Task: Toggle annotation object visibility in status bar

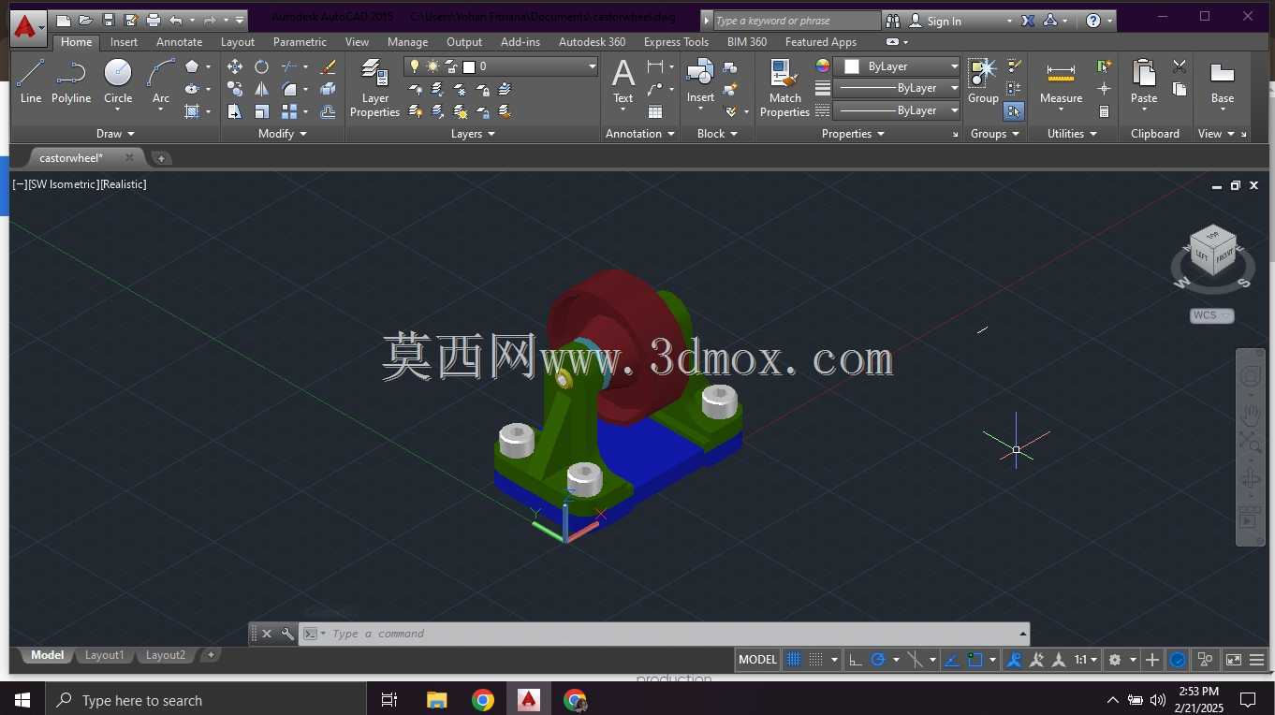Action: pos(1014,660)
